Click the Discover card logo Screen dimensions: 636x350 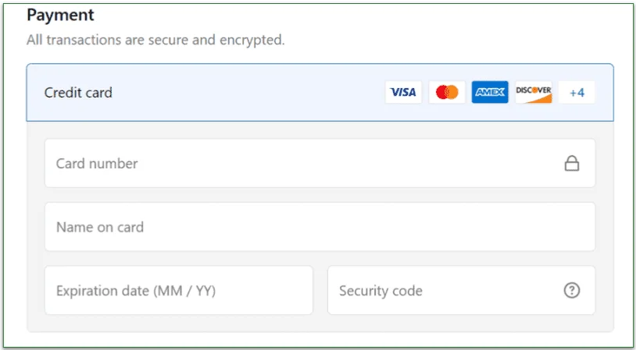coord(534,92)
